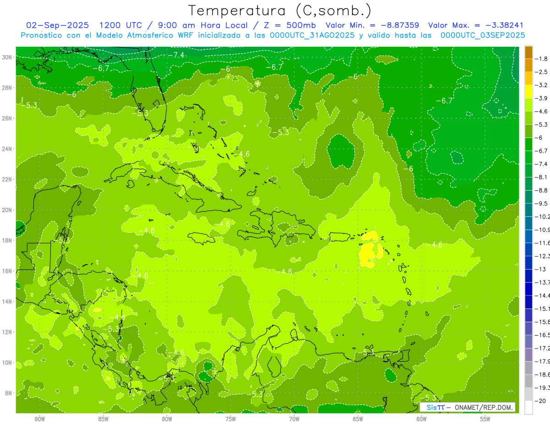Click the 24N latitude axis label

7,149
